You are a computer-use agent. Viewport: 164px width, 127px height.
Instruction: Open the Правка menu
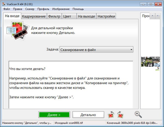click(x=17, y=9)
